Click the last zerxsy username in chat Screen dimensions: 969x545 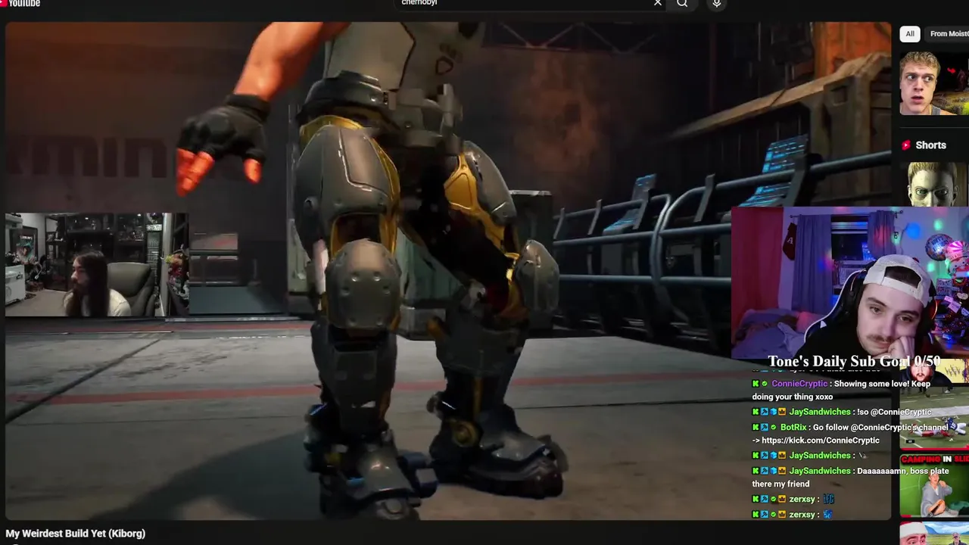(802, 515)
